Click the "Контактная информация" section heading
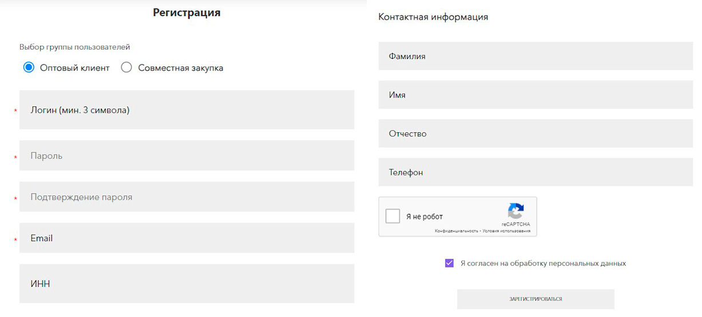The width and height of the screenshot is (702, 317). click(433, 17)
